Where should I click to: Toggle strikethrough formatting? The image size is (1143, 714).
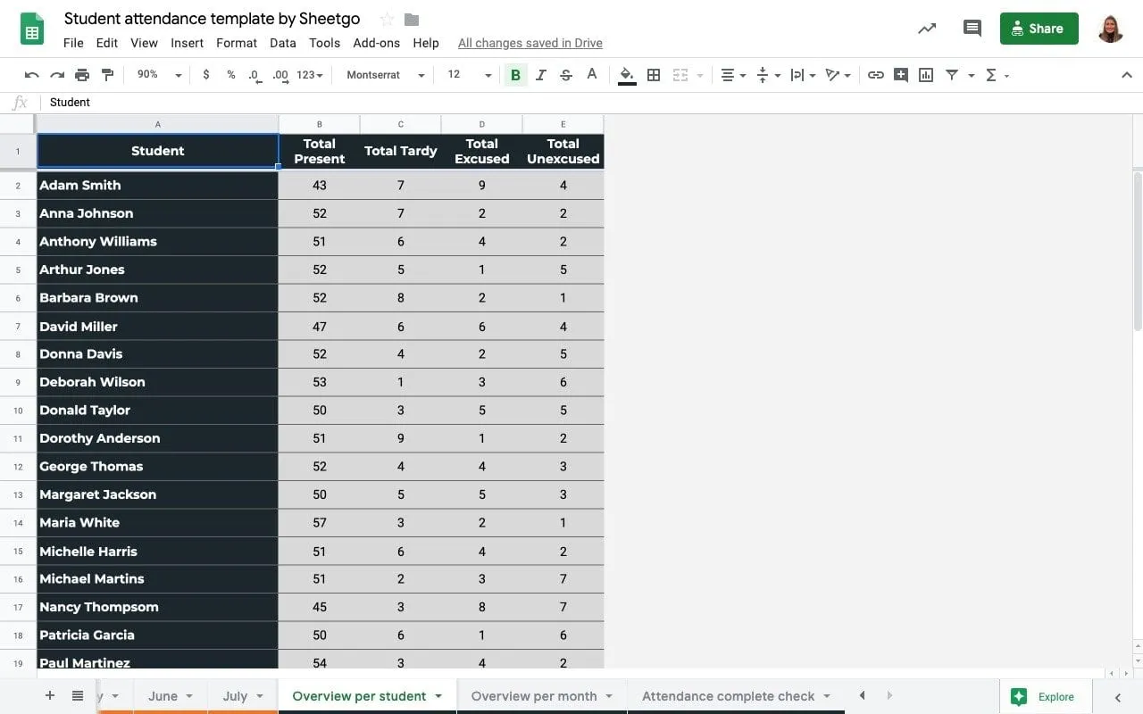(x=565, y=75)
